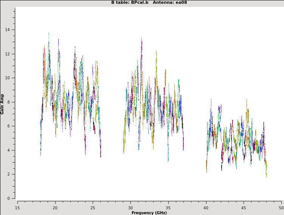
Task: Click the x-axis tick label 40
Action: (x=206, y=208)
